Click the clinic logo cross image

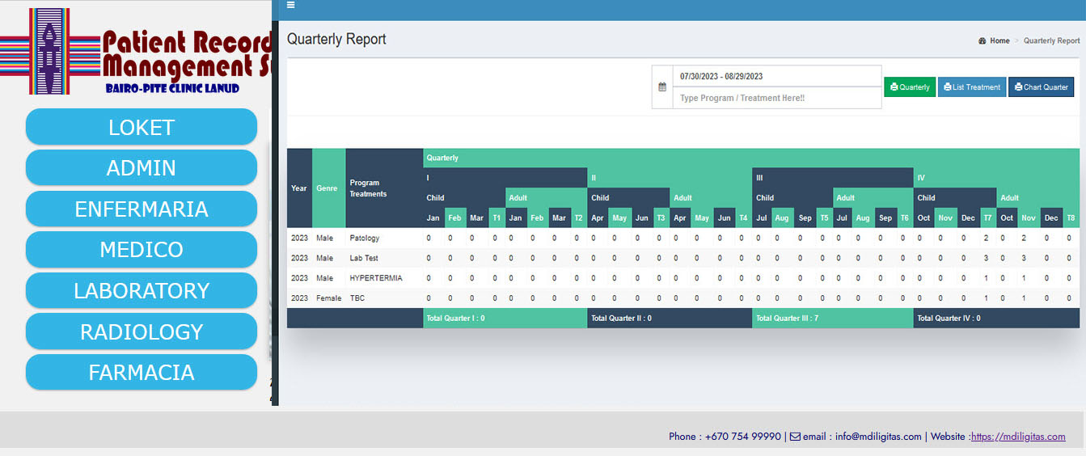pyautogui.click(x=49, y=51)
